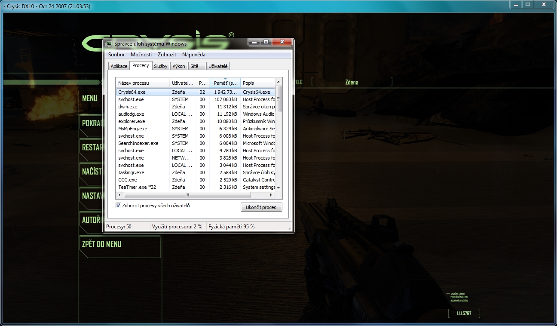Sort processes by Název procesu column
This screenshot has width=557, height=326.
click(143, 83)
